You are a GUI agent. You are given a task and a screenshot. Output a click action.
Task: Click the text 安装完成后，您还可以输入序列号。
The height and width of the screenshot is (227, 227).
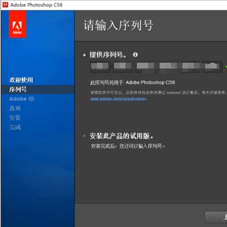[x=128, y=146]
